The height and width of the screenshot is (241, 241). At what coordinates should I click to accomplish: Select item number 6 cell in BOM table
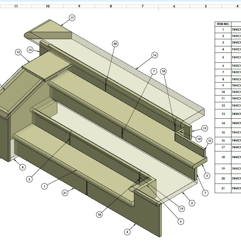coord(223,66)
